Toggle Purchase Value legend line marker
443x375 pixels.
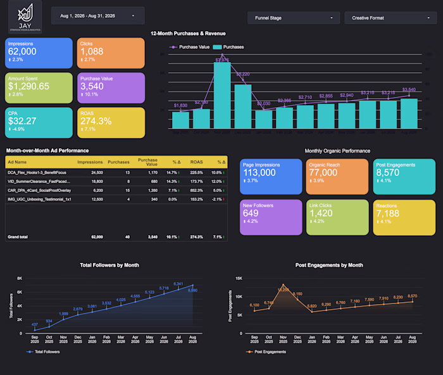pyautogui.click(x=173, y=47)
